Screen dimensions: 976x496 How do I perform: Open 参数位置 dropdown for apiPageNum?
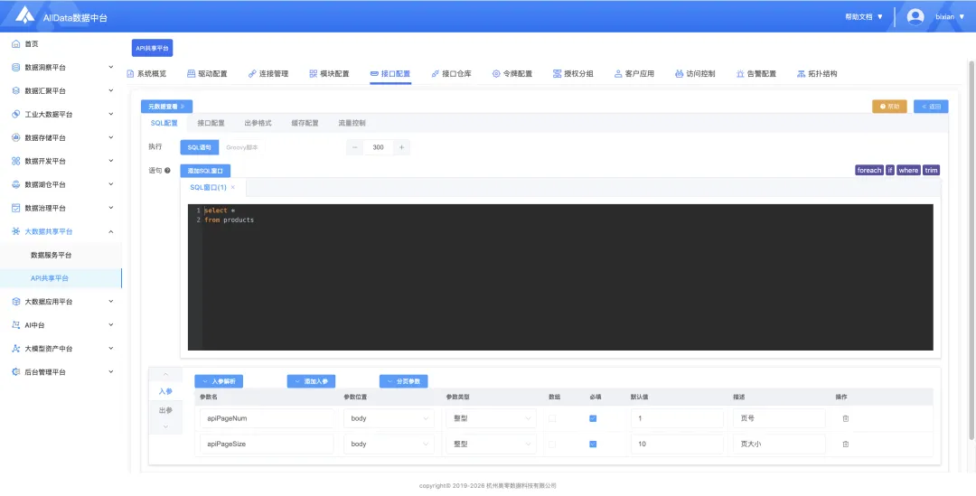(x=389, y=418)
